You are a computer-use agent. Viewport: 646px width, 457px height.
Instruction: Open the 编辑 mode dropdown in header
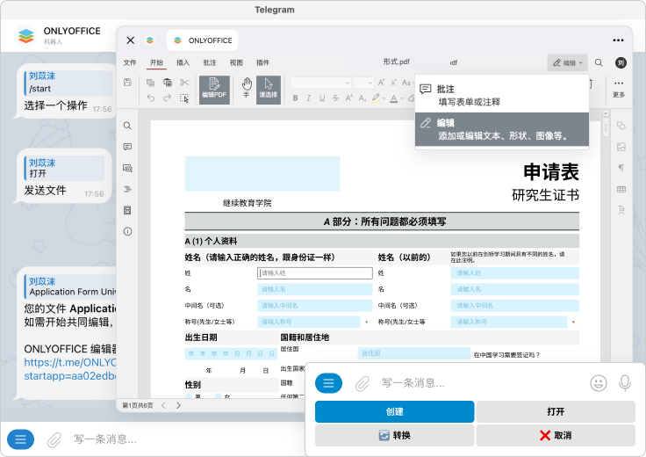[x=568, y=62]
